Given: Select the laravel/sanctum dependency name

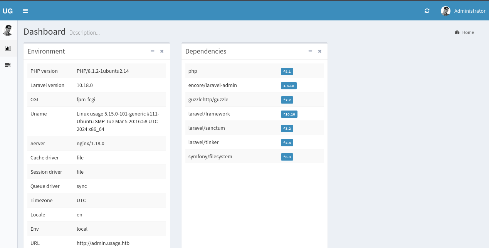Looking at the screenshot, I should [x=207, y=128].
